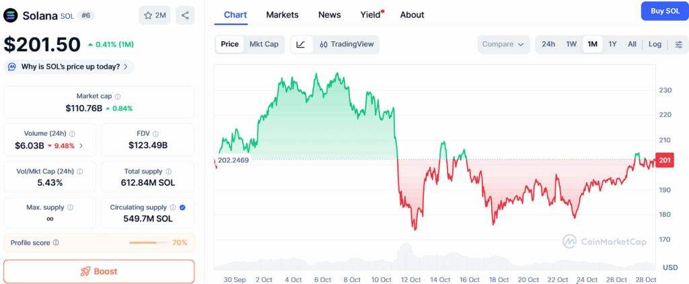The width and height of the screenshot is (689, 284).
Task: Click the Max. supply info icon
Action: 70,207
